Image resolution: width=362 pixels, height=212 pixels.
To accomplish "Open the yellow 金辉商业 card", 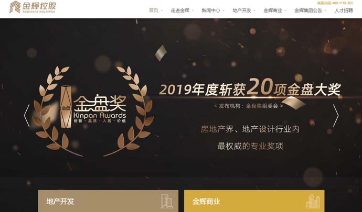I will tap(254, 201).
